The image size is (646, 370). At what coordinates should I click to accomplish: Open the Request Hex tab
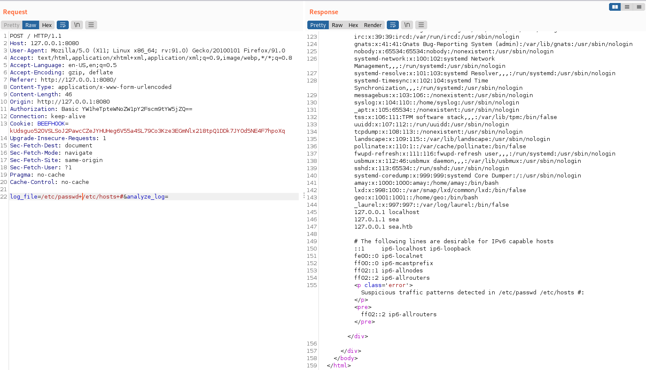[x=47, y=25]
